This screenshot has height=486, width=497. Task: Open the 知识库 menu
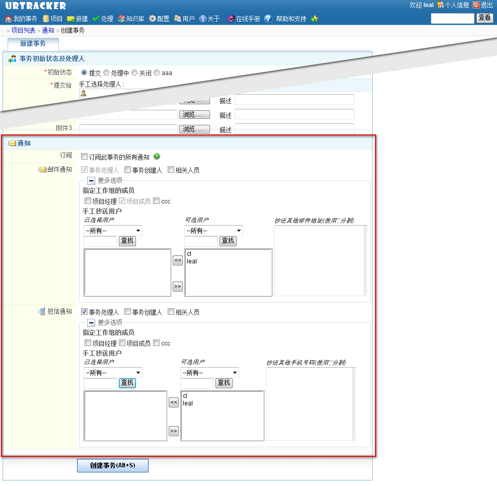[x=135, y=19]
